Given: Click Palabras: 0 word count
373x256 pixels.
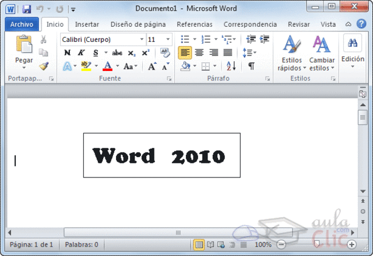Looking at the screenshot, I should (x=82, y=244).
